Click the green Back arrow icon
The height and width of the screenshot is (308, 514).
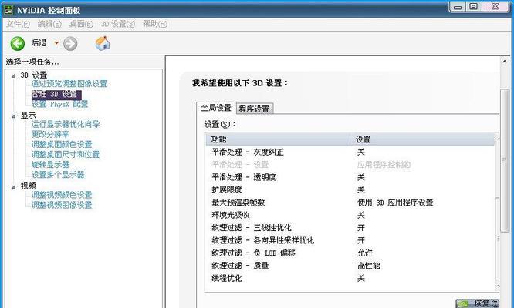[x=18, y=43]
